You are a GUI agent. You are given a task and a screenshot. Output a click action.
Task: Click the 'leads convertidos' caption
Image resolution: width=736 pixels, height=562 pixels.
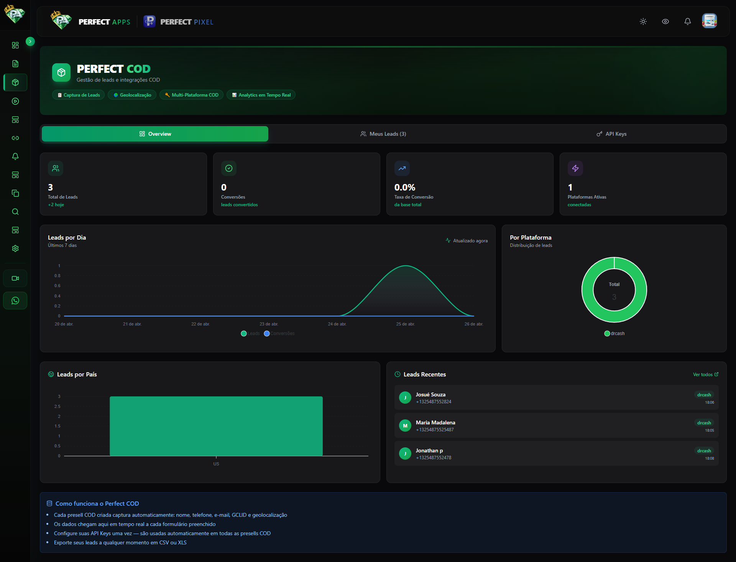[240, 205]
